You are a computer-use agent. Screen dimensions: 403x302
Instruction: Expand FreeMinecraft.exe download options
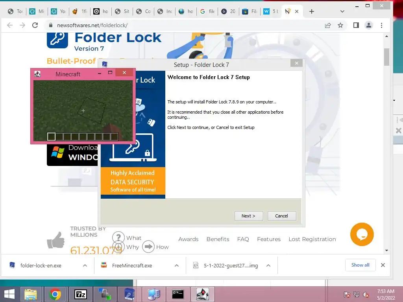point(177,265)
